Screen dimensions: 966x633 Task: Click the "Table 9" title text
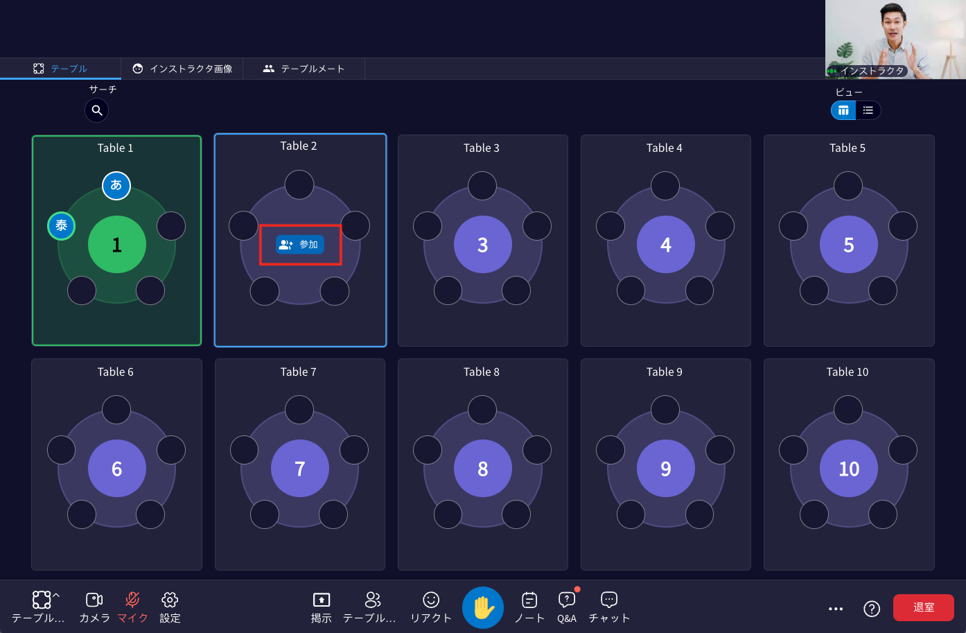coord(665,372)
